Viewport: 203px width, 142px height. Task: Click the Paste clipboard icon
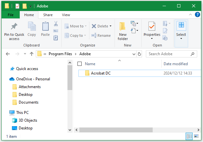coord(46,26)
